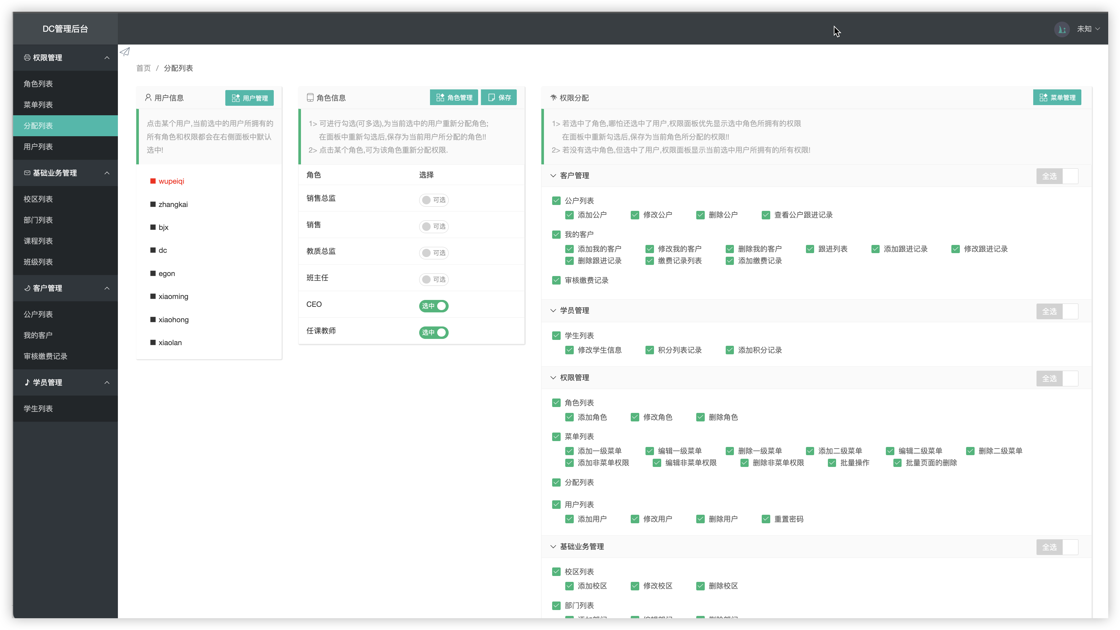The width and height of the screenshot is (1120, 630).
Task: Click the music note icon beside 学员管理
Action: click(27, 382)
